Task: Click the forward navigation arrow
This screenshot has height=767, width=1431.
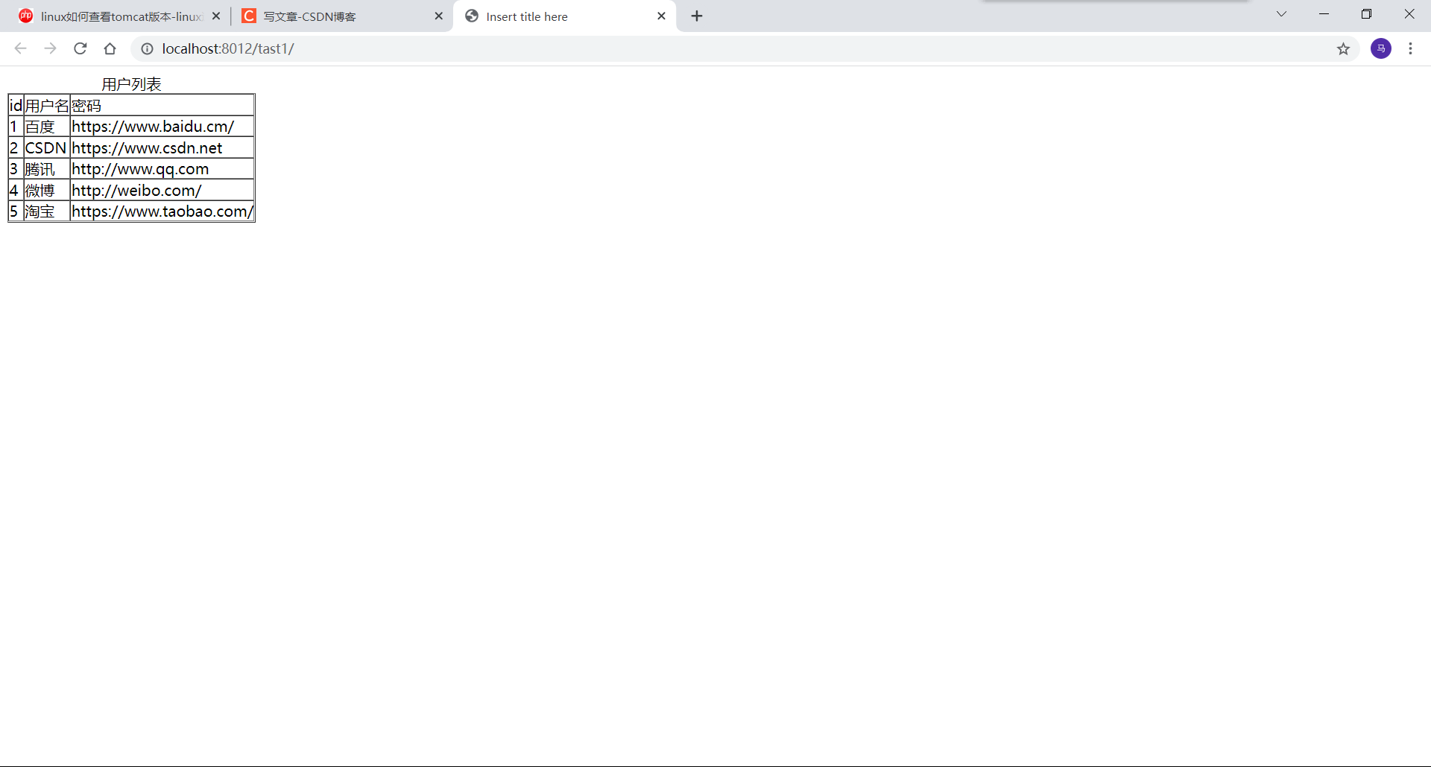Action: [50, 48]
